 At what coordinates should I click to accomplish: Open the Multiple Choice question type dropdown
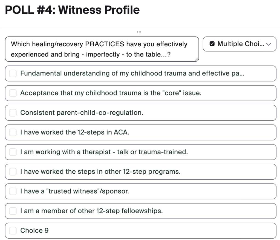(239, 44)
